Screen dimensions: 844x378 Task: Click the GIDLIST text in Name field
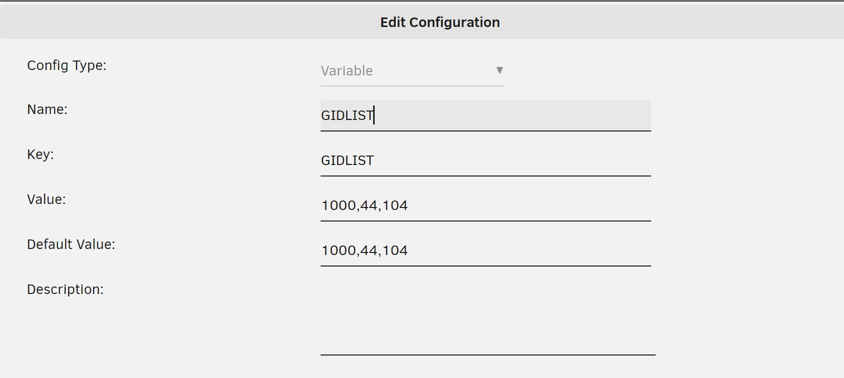click(x=347, y=115)
